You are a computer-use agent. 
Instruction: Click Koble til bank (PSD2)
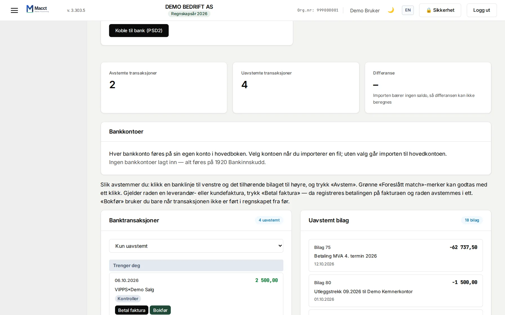pyautogui.click(x=139, y=31)
